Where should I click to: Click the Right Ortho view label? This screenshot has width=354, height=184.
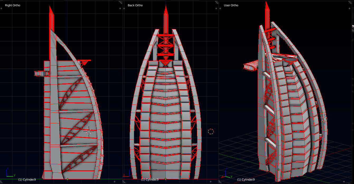click(12, 5)
